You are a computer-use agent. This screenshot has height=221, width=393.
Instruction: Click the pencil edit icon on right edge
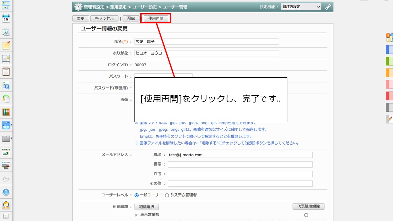coord(390,119)
